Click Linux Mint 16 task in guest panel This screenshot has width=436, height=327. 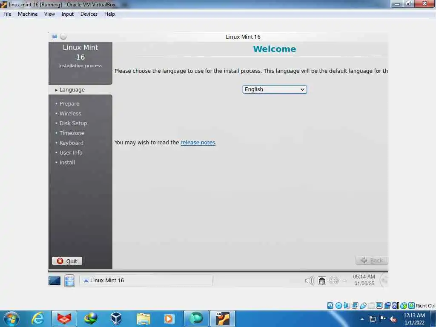pos(146,280)
